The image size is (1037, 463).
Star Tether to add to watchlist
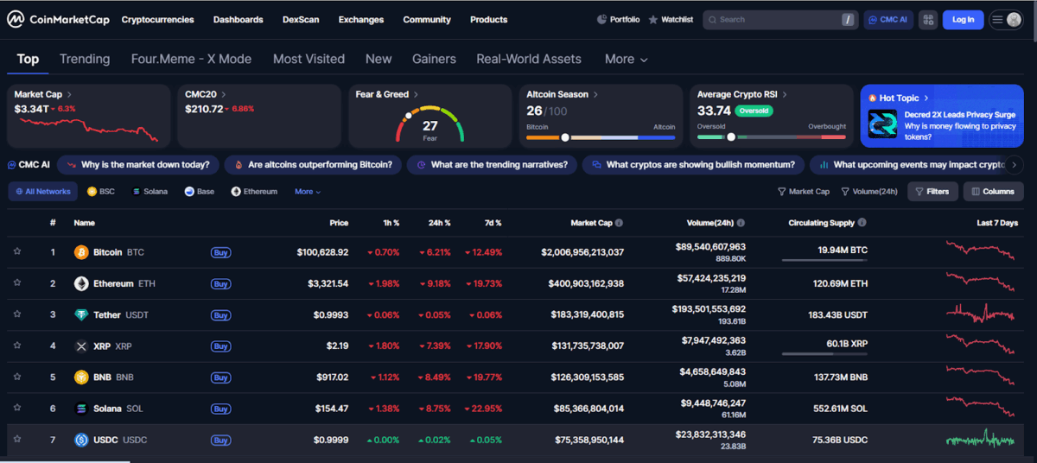[x=16, y=314]
